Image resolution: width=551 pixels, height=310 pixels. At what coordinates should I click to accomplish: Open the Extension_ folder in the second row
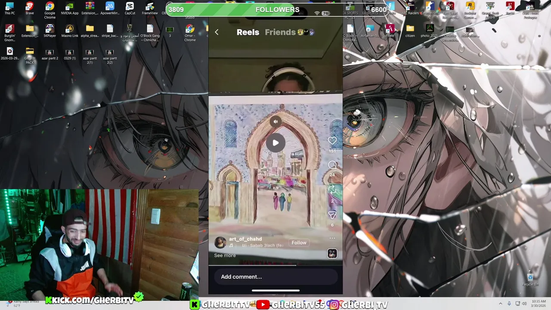pyautogui.click(x=30, y=31)
